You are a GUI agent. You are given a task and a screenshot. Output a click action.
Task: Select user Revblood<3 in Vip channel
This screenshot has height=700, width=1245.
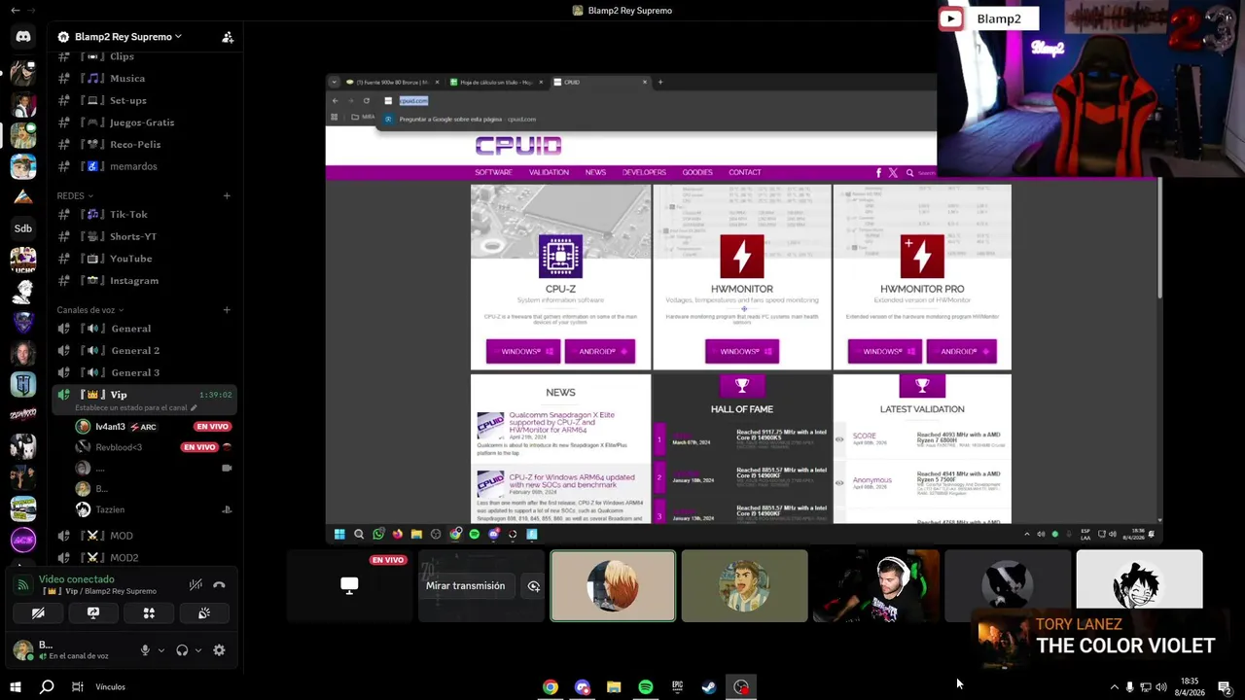(x=119, y=447)
